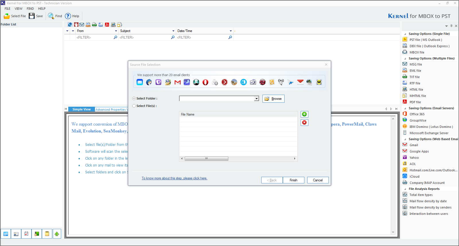Click The Bat! yellow bat icon
Image resolution: width=459 pixels, height=246 pixels.
(x=319, y=82)
